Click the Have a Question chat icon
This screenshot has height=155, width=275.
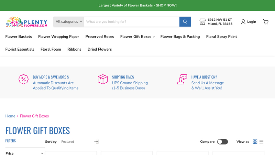182,79
